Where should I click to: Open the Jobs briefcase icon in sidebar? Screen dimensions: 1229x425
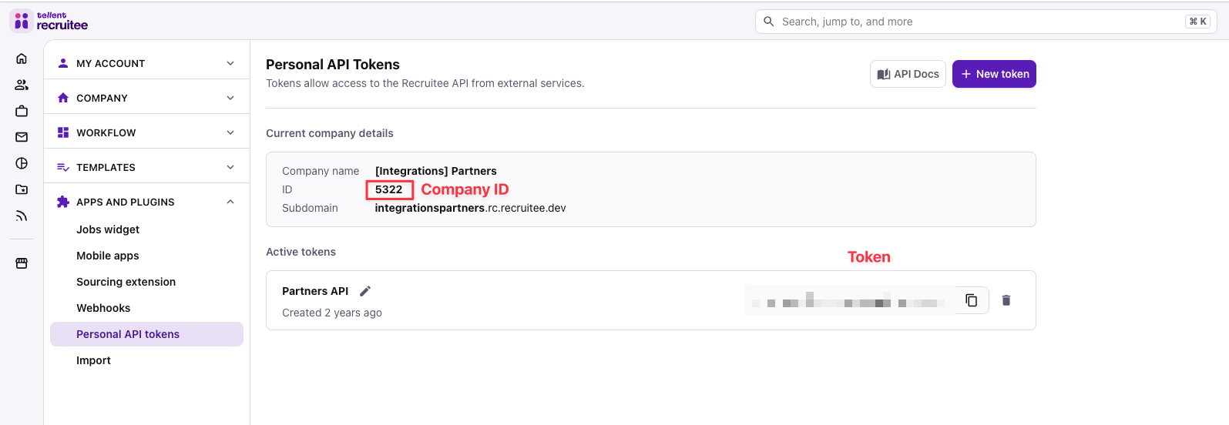pos(22,111)
